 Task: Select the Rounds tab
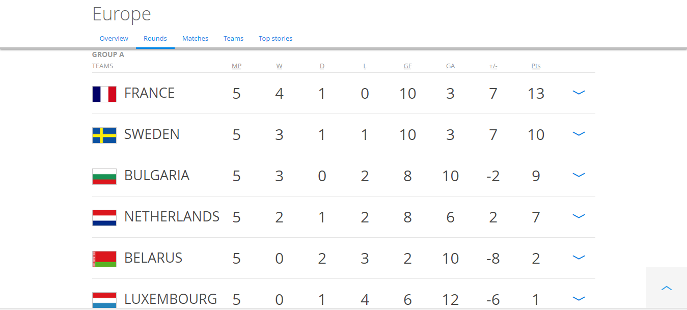point(155,39)
